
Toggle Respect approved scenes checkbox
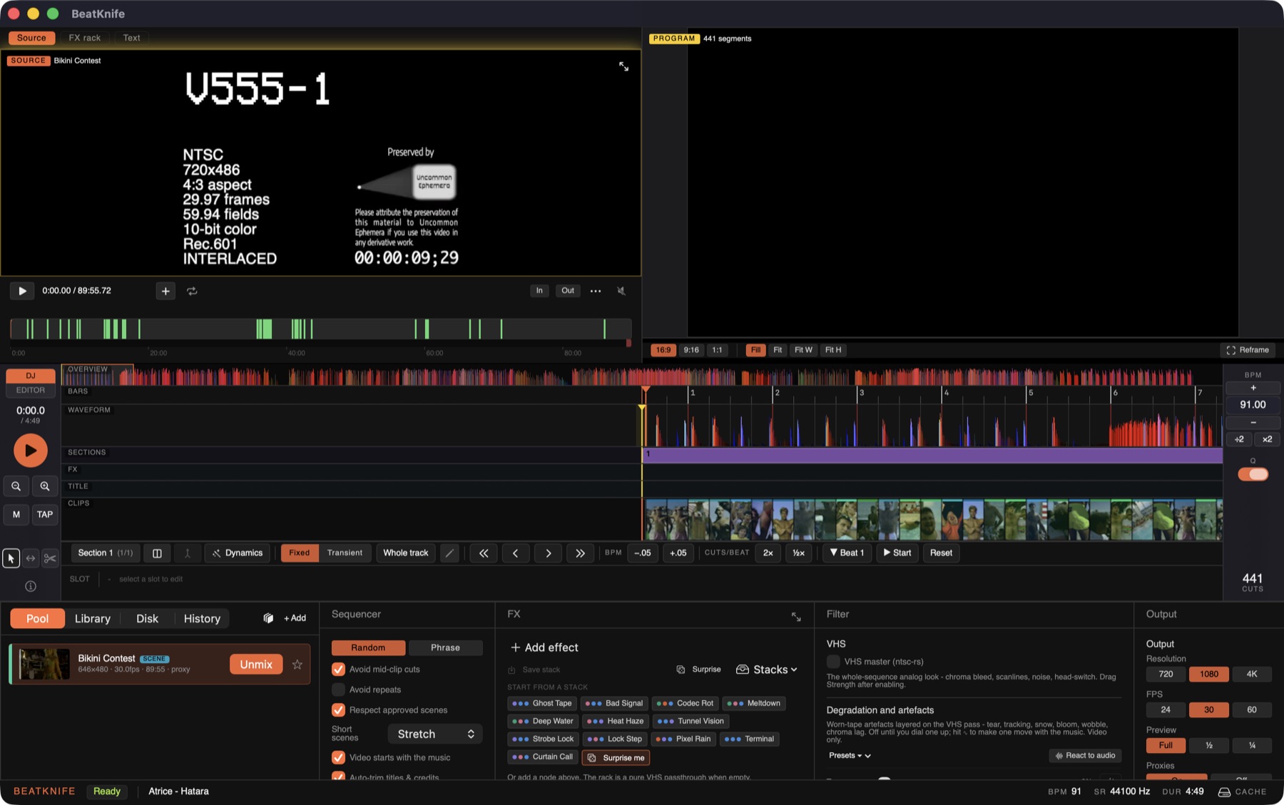click(x=338, y=710)
